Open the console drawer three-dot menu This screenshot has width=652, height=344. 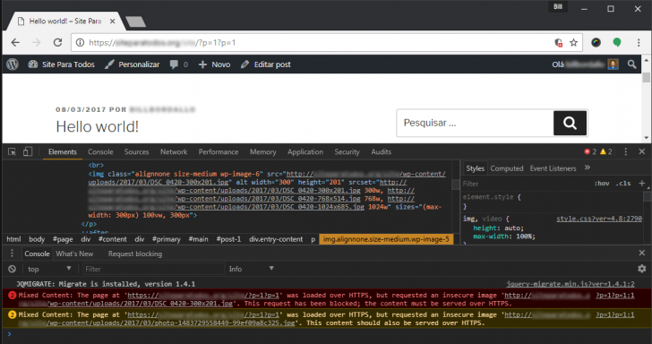coord(12,254)
